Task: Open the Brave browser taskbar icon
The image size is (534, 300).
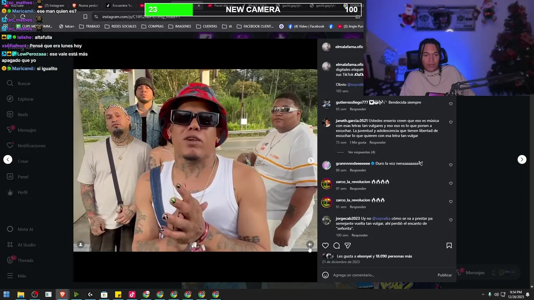Action: [x=62, y=294]
